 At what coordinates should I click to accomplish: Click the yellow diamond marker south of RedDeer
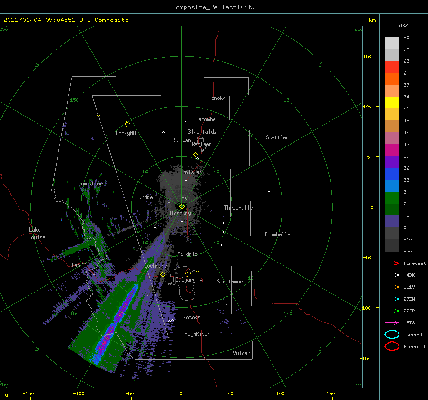[x=196, y=154]
